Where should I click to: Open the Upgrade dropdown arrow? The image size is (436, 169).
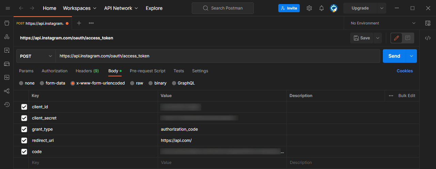pos(381,8)
